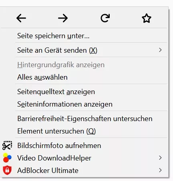The width and height of the screenshot is (173, 181).
Task: Click the Bildschirmfoto aufnehmen label
Action: click(x=59, y=146)
